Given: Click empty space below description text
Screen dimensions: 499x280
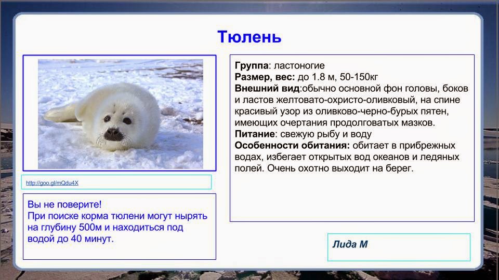Looking at the screenshot, I should (351, 200).
